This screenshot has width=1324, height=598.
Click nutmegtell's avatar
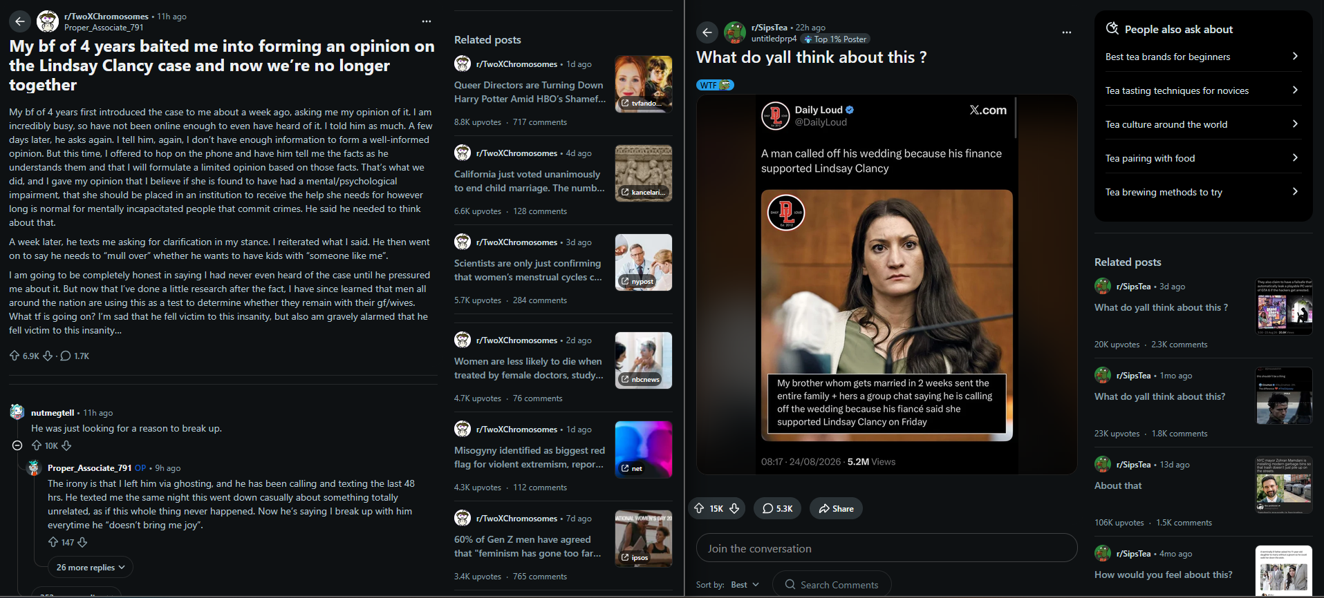[17, 412]
